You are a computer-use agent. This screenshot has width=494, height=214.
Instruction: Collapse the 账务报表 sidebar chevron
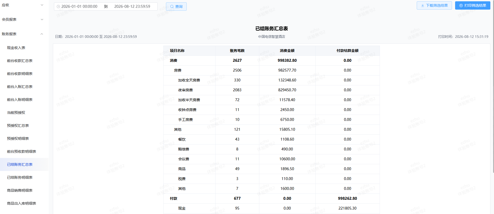point(42,34)
